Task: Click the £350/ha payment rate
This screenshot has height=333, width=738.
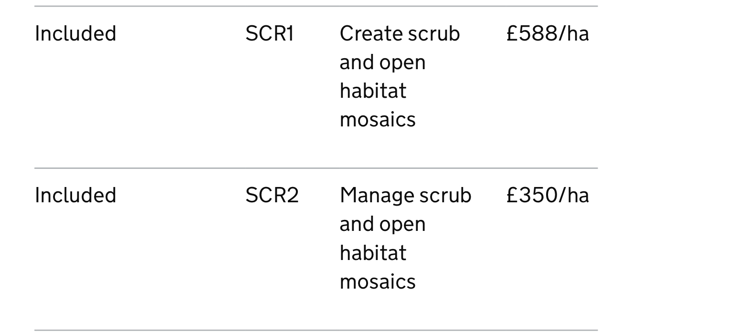Action: pos(547,196)
